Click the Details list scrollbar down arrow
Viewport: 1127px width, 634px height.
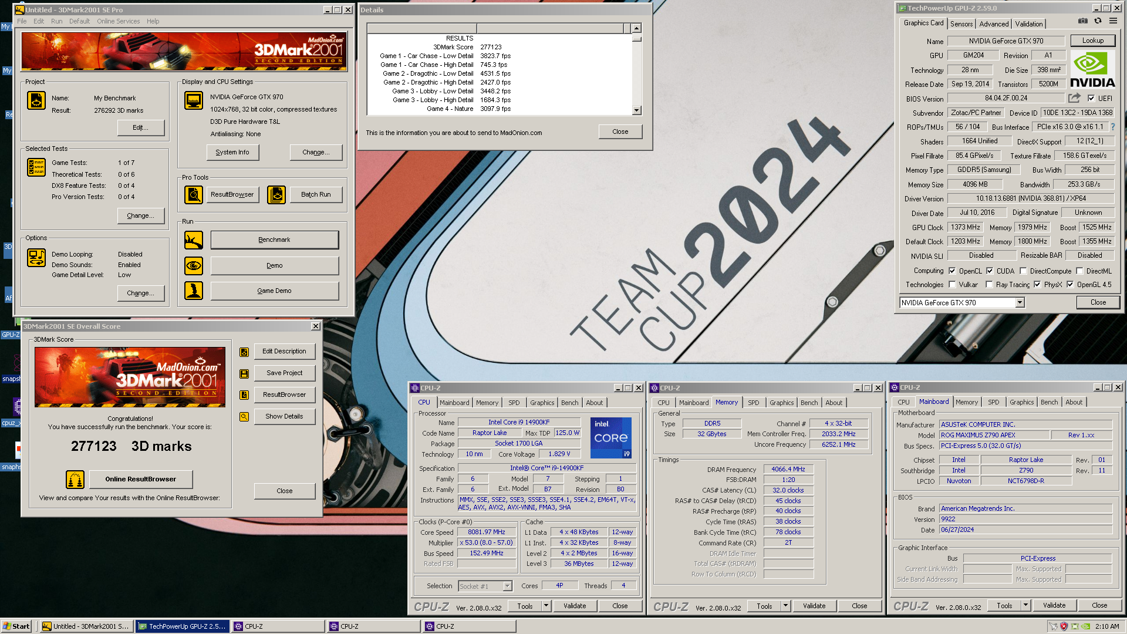tap(637, 110)
